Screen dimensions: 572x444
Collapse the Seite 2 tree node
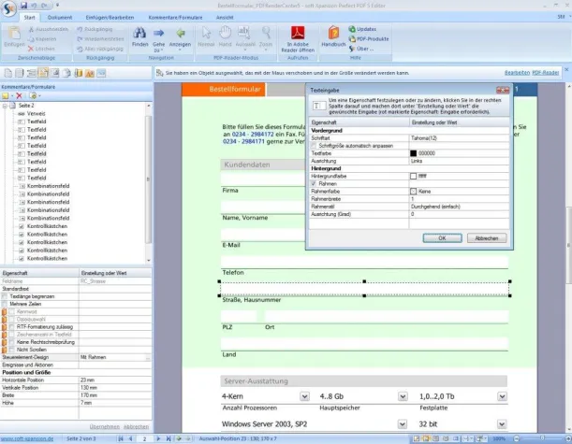point(5,106)
